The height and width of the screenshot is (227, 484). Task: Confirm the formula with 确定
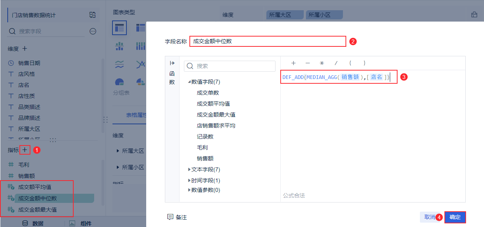455,217
